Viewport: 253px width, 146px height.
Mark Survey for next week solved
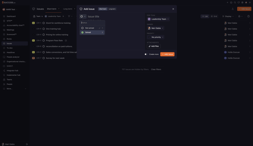pos(44,58)
